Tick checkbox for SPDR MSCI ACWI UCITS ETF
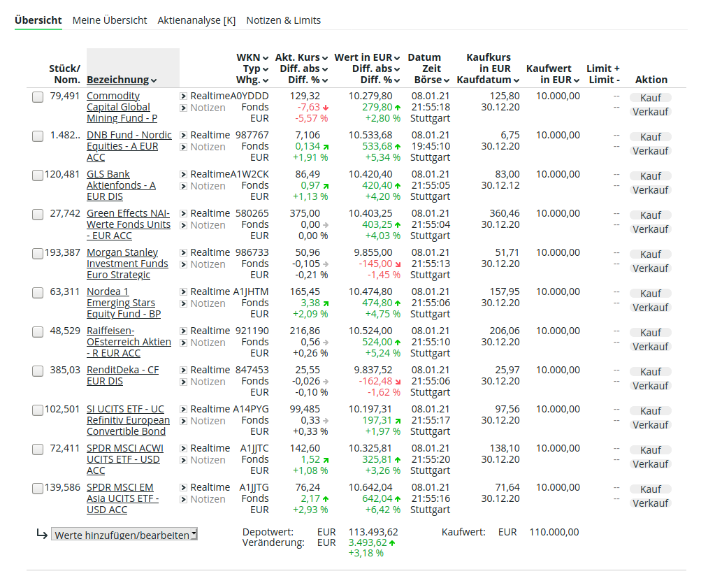Image resolution: width=708 pixels, height=576 pixels. (x=38, y=449)
